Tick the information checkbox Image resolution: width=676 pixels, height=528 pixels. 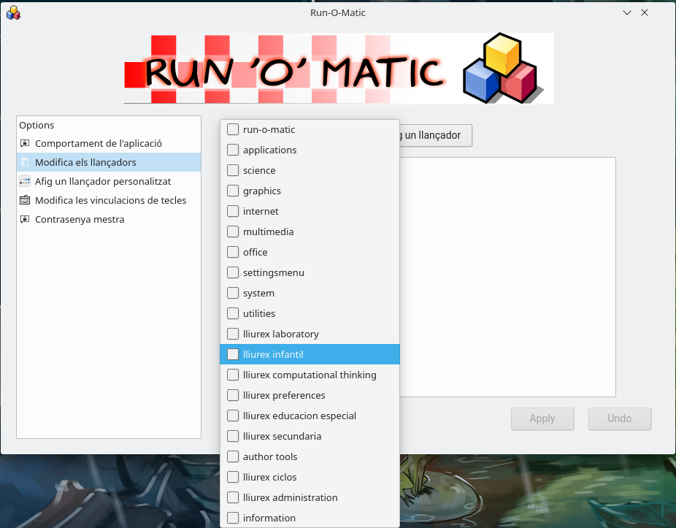[233, 518]
